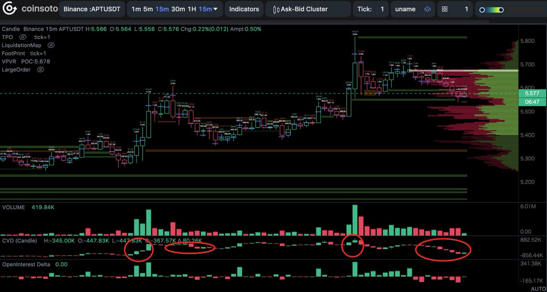Image resolution: width=547 pixels, height=292 pixels.
Task: Toggle LargeOrder visibility eye icon
Action: 40,69
